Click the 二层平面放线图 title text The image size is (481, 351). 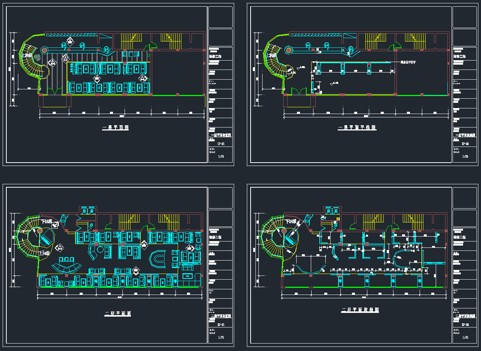point(360,310)
